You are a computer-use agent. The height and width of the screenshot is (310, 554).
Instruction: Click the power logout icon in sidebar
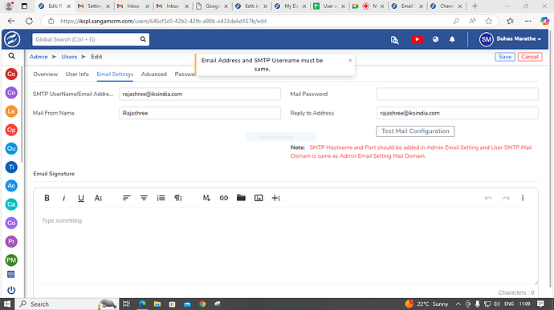pos(11,290)
